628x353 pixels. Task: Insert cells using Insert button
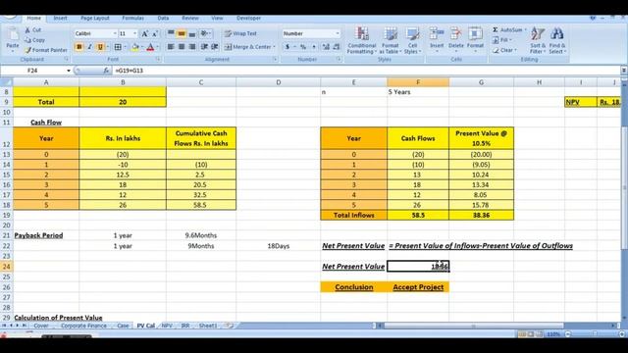click(x=437, y=39)
